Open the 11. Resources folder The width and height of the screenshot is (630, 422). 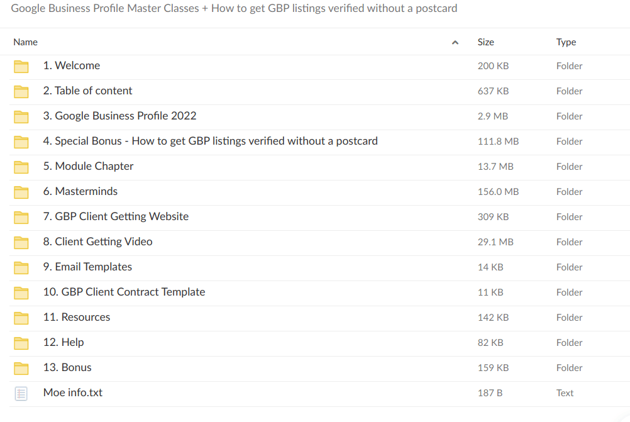[x=76, y=317]
